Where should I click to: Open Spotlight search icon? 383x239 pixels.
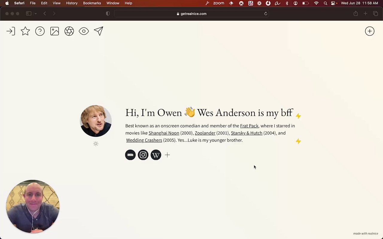(x=325, y=3)
